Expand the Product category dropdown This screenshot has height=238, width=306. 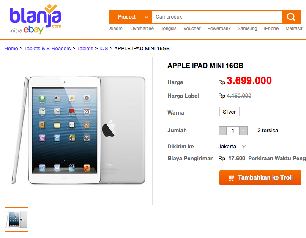tap(130, 17)
